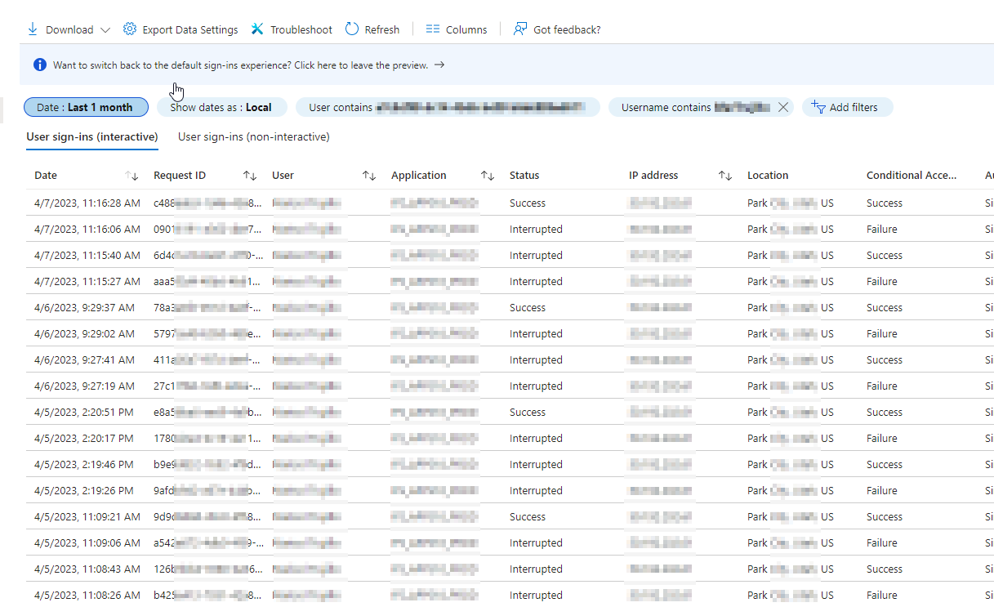This screenshot has width=994, height=607.
Task: Open the 4/5/2023, 11:08:26 AM row
Action: (510, 595)
